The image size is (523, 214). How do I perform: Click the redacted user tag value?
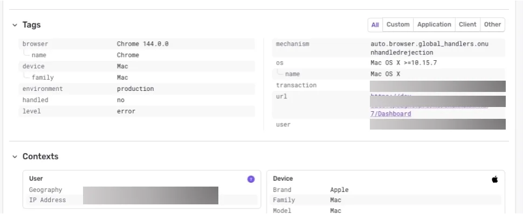438,124
